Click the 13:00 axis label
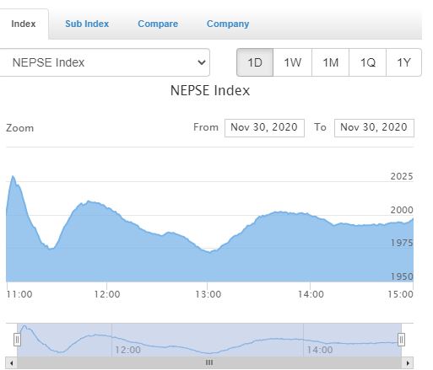Image resolution: width=433 pixels, height=370 pixels. pyautogui.click(x=208, y=294)
